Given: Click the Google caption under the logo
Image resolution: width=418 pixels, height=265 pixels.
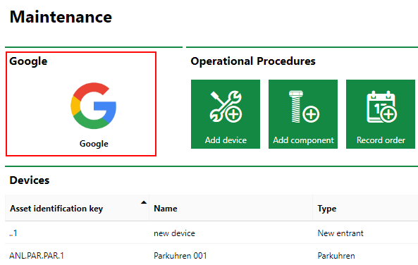Looking at the screenshot, I should click(94, 144).
